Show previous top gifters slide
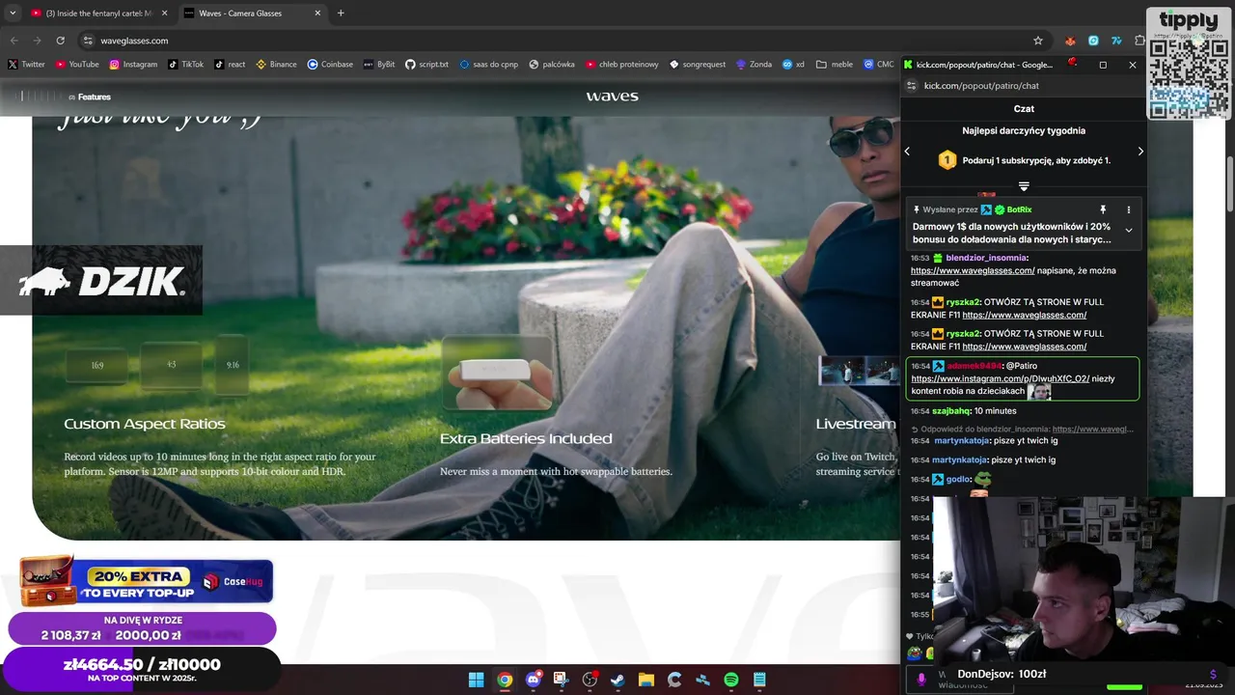Viewport: 1235px width, 695px height. tap(907, 152)
